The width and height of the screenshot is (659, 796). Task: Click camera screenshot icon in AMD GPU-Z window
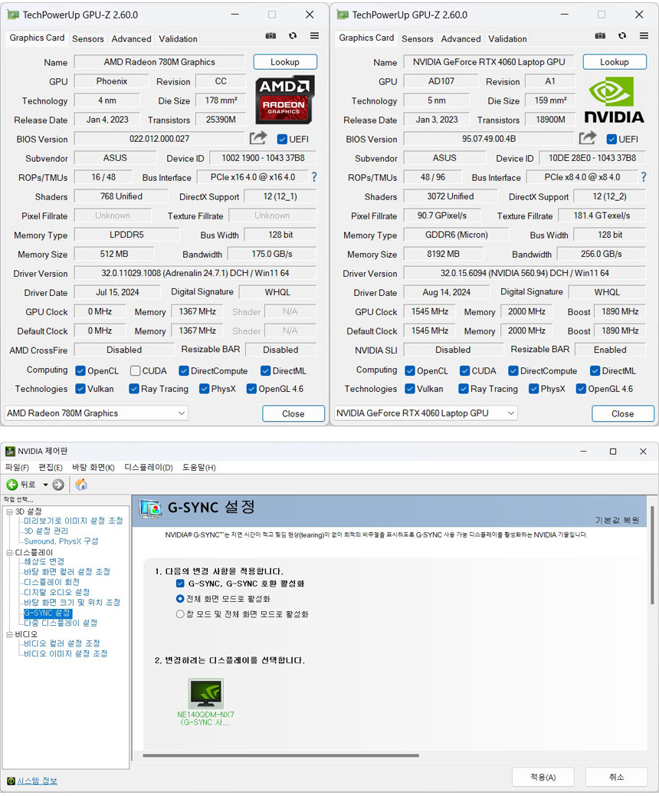click(271, 35)
